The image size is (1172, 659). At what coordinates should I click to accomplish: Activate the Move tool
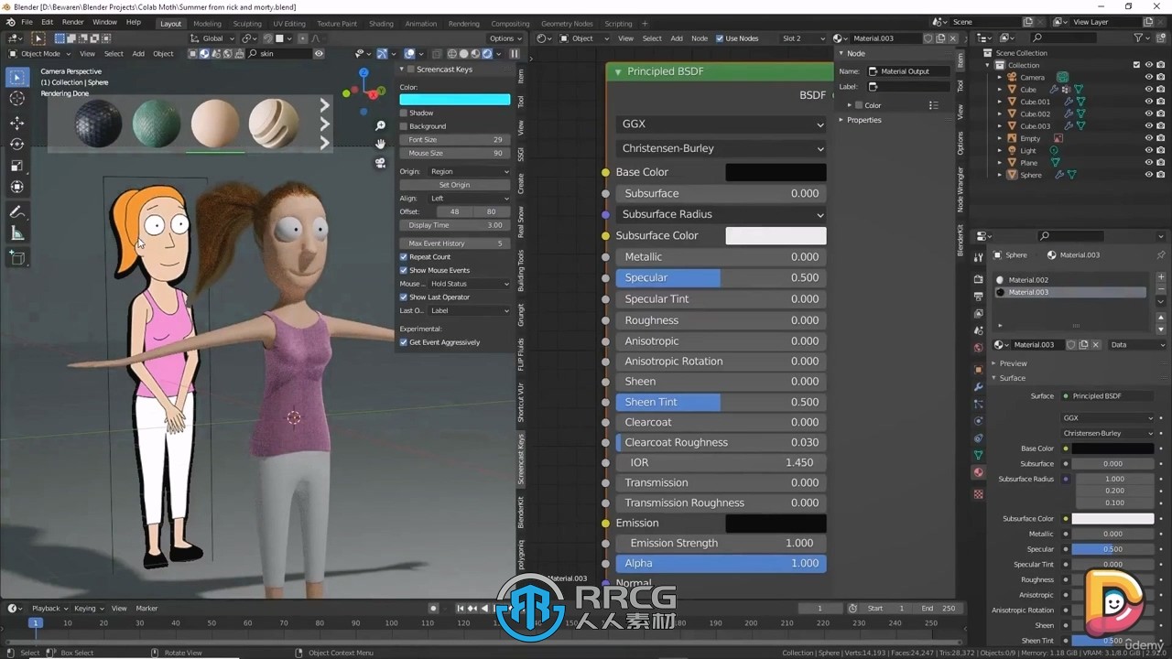(x=17, y=123)
